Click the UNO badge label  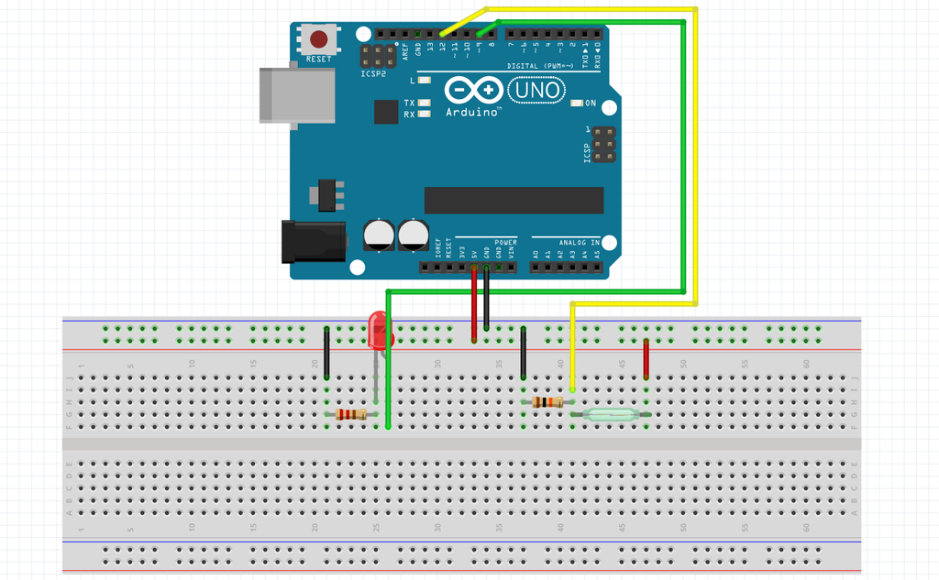(536, 91)
